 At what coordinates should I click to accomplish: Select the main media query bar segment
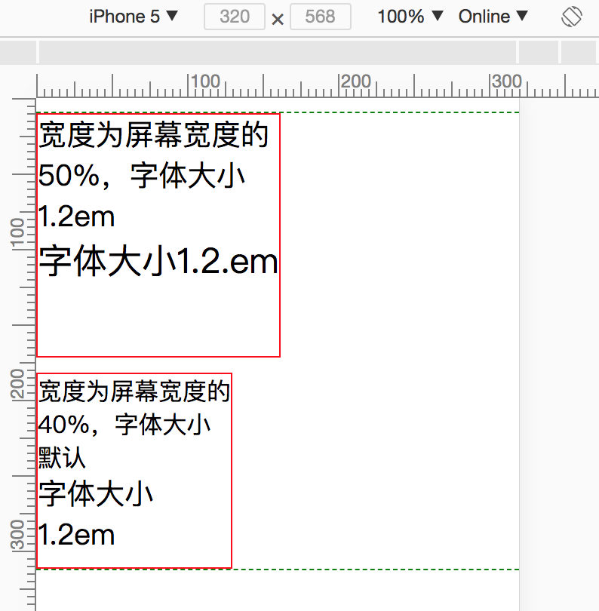pos(278,52)
